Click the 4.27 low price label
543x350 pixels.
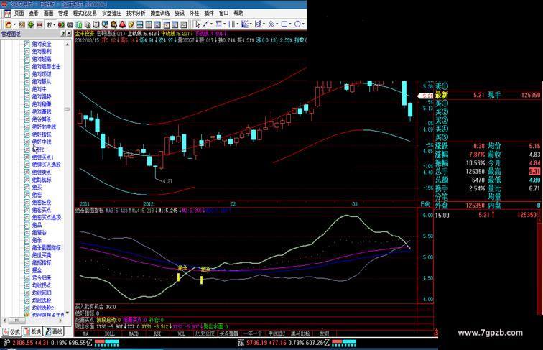tap(167, 181)
